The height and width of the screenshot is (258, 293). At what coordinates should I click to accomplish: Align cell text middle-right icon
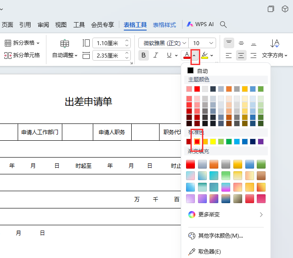point(253,55)
